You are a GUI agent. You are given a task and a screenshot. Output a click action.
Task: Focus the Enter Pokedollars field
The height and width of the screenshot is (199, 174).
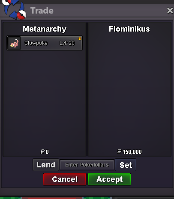[x=87, y=165]
